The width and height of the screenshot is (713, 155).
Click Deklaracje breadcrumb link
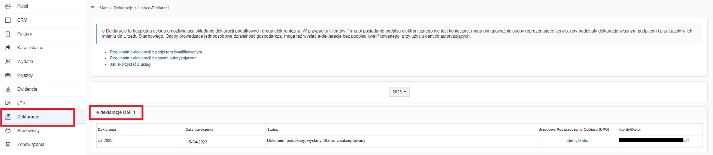coord(124,8)
